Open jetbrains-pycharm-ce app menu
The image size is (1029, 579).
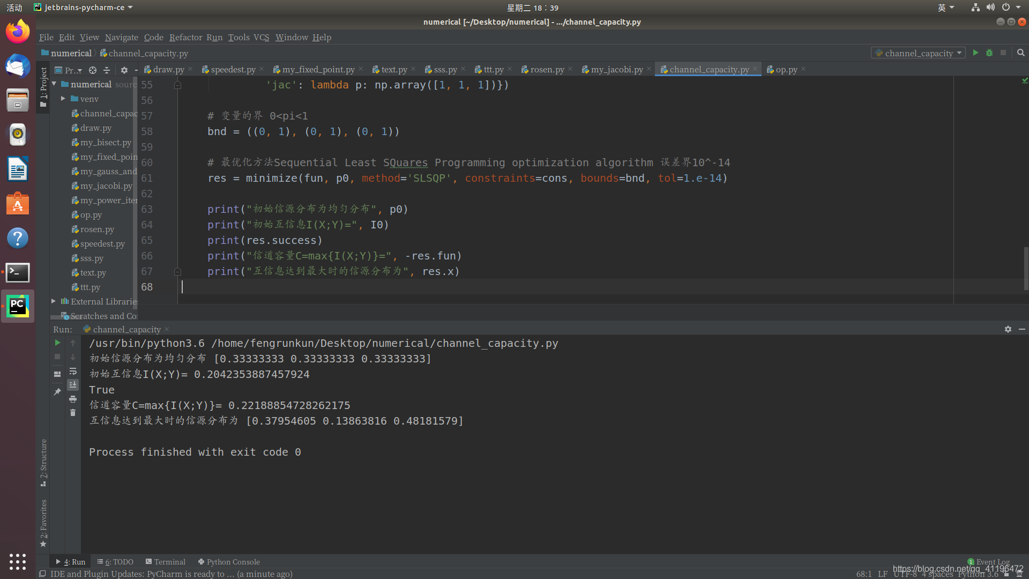(x=83, y=8)
